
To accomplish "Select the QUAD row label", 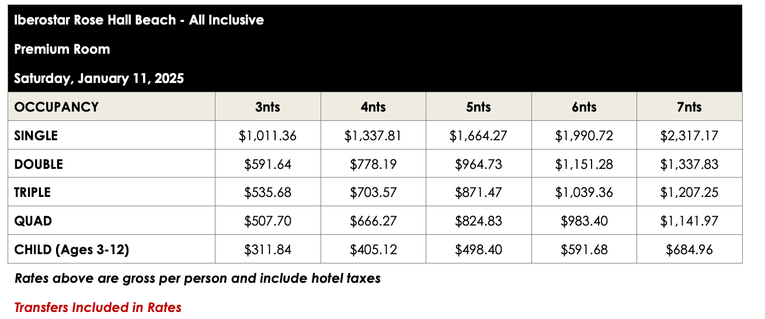I will 33,221.
